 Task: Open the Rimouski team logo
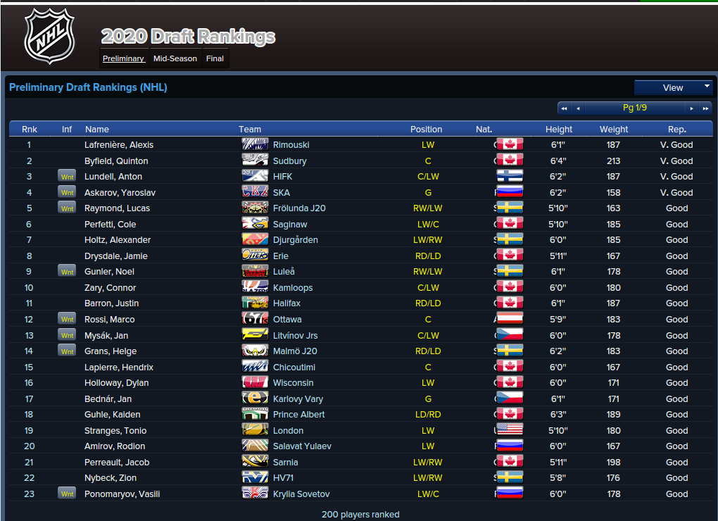(255, 144)
